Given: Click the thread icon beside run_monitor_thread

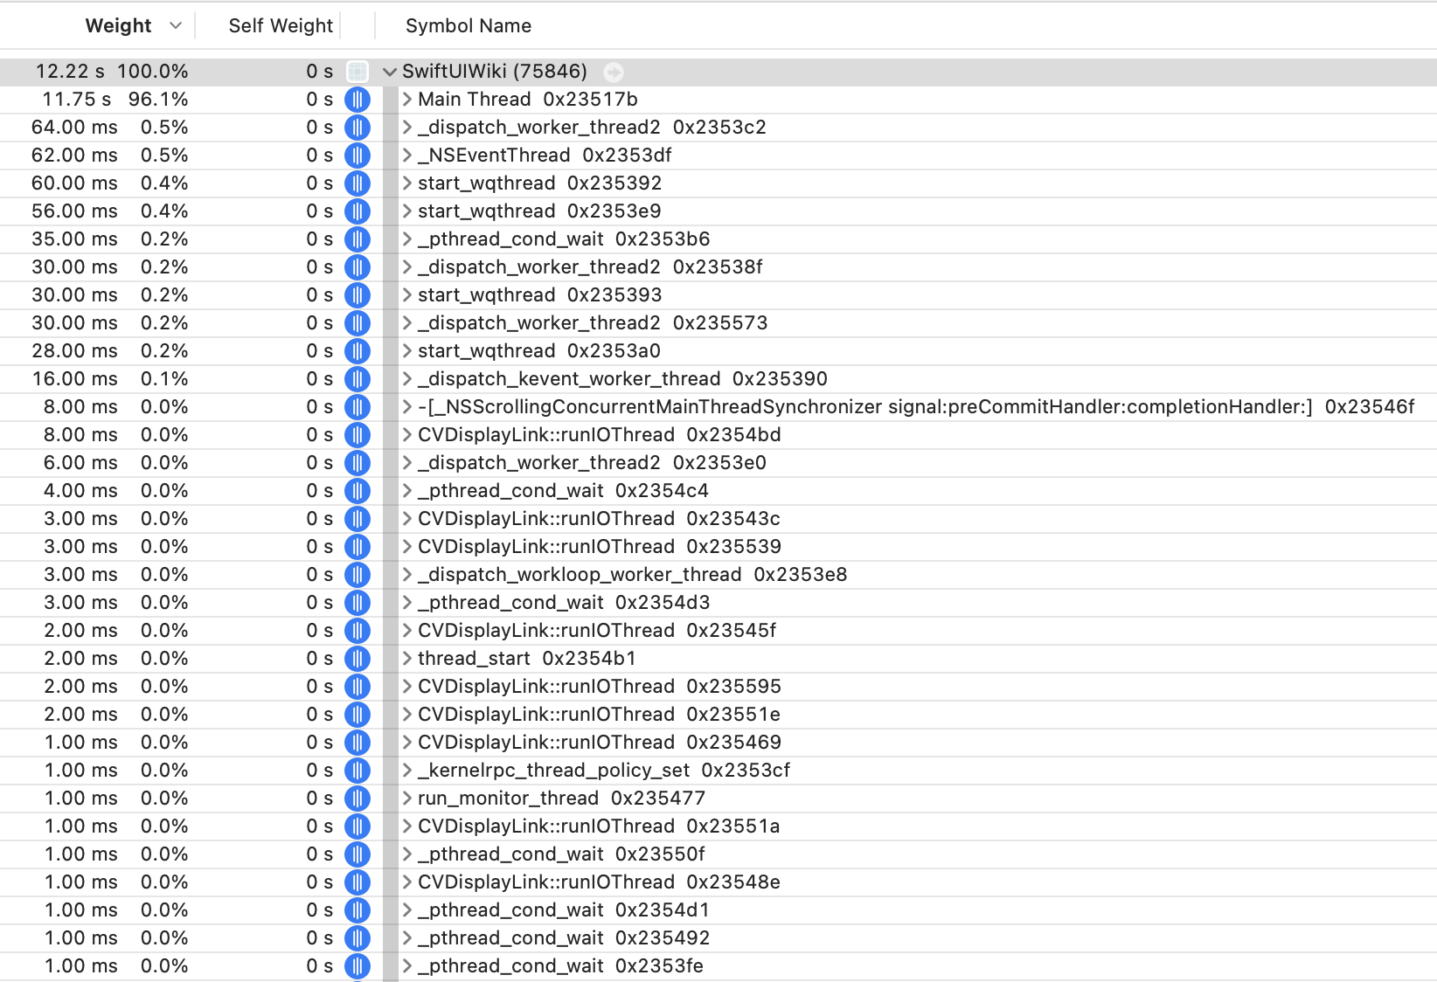Looking at the screenshot, I should click(357, 798).
